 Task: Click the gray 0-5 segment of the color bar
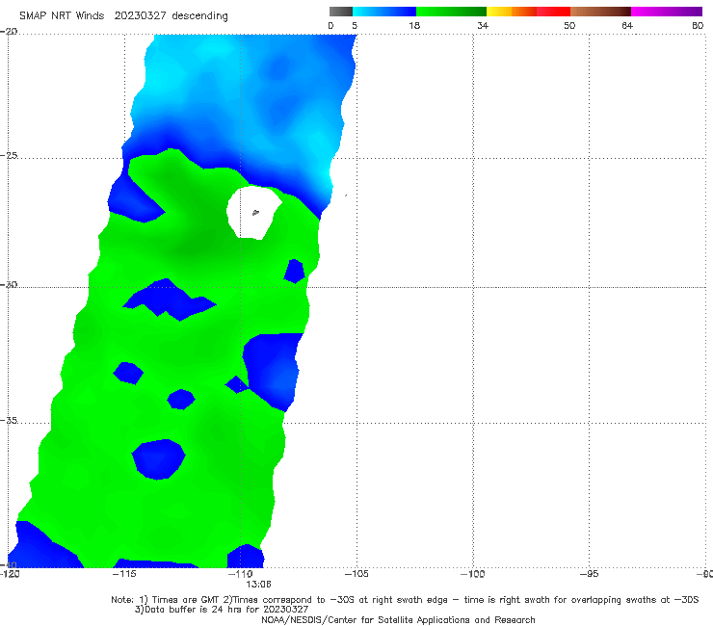coord(341,12)
